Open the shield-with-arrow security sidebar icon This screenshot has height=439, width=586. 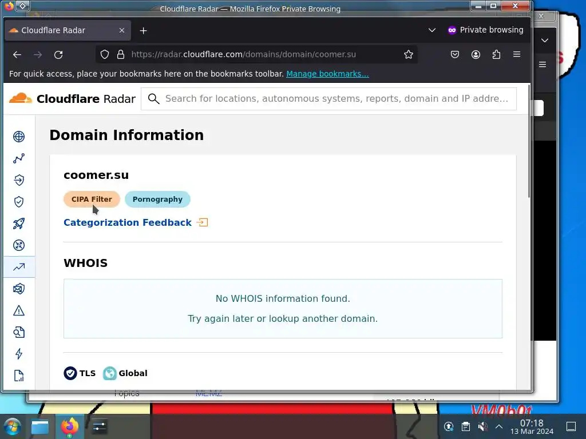click(x=19, y=180)
